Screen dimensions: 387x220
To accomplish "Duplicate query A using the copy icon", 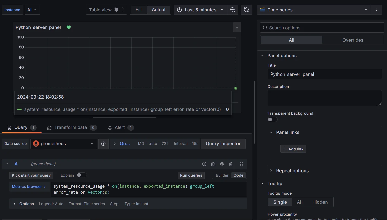I will (213, 164).
